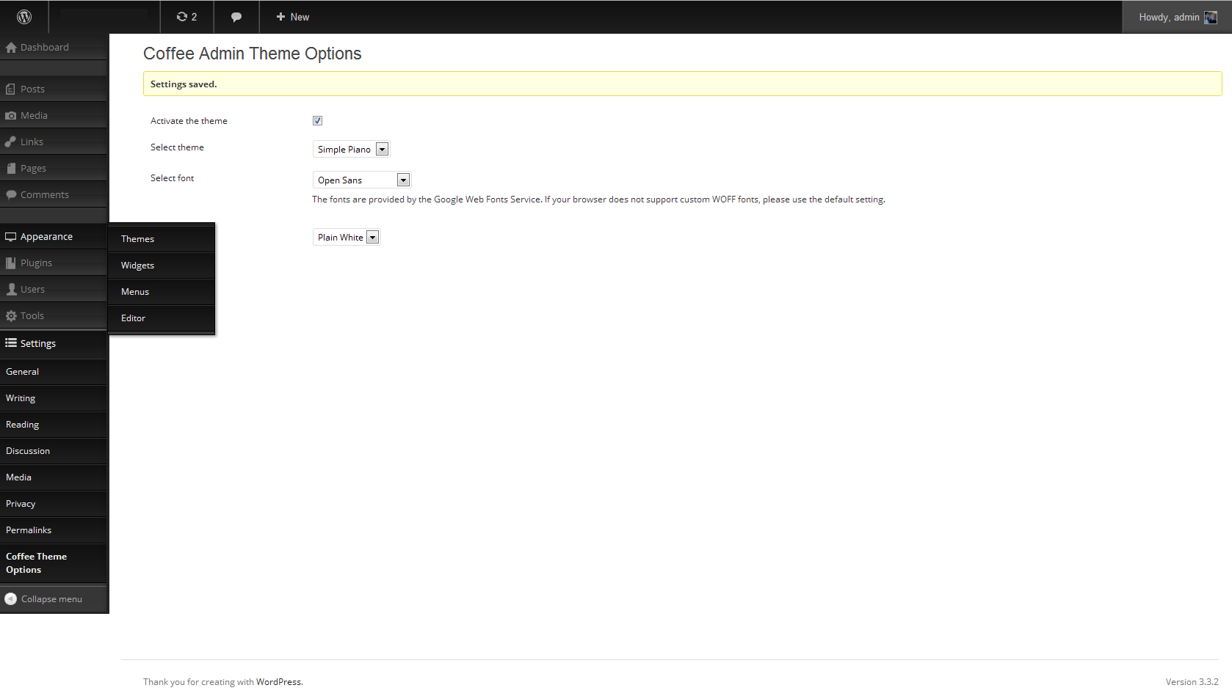The height and width of the screenshot is (696, 1232).
Task: Click the Select theme label
Action: click(x=177, y=147)
